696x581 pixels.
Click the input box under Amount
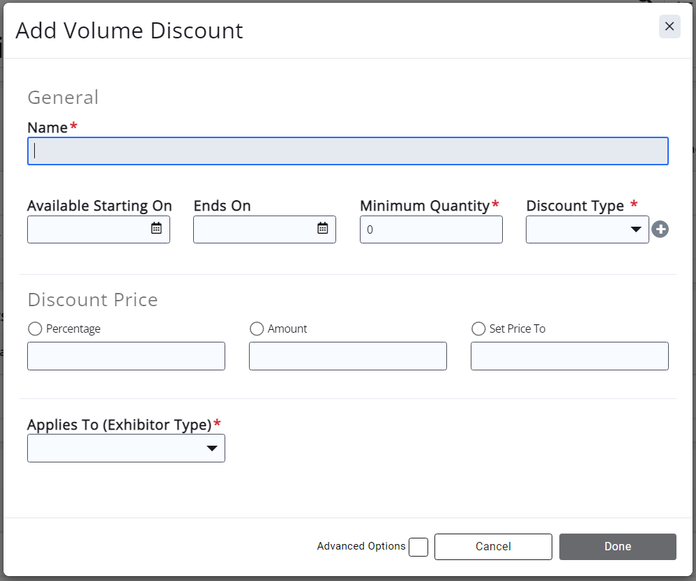(x=347, y=356)
